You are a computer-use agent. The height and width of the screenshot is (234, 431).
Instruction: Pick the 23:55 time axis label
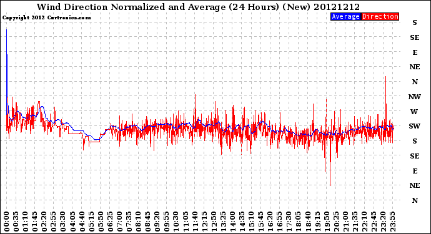(x=392, y=222)
